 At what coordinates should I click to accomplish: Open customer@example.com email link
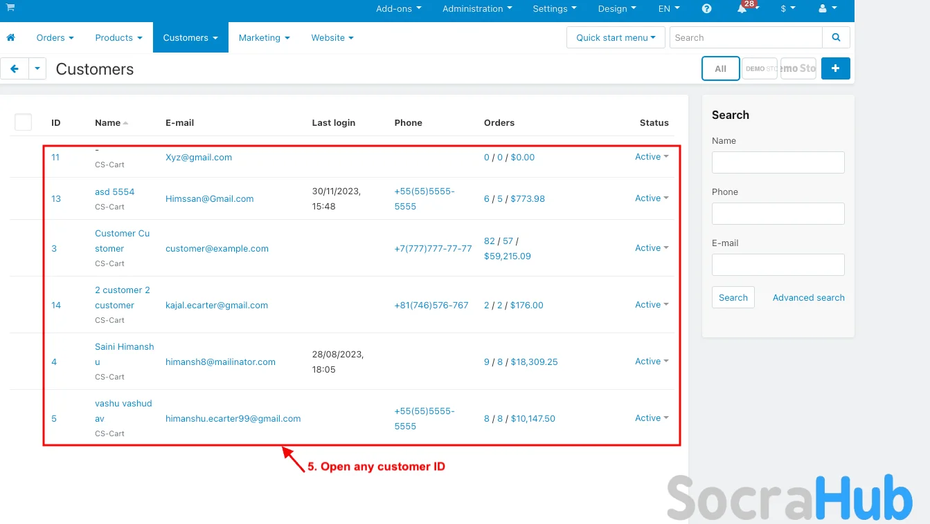(217, 249)
